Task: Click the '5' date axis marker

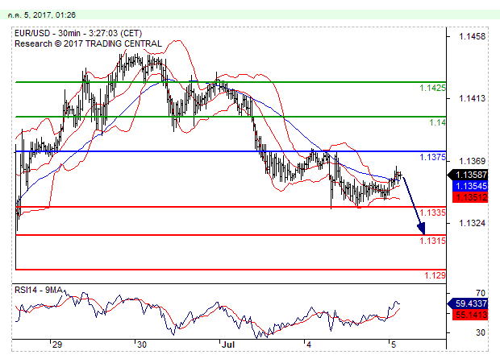Action: [x=394, y=344]
